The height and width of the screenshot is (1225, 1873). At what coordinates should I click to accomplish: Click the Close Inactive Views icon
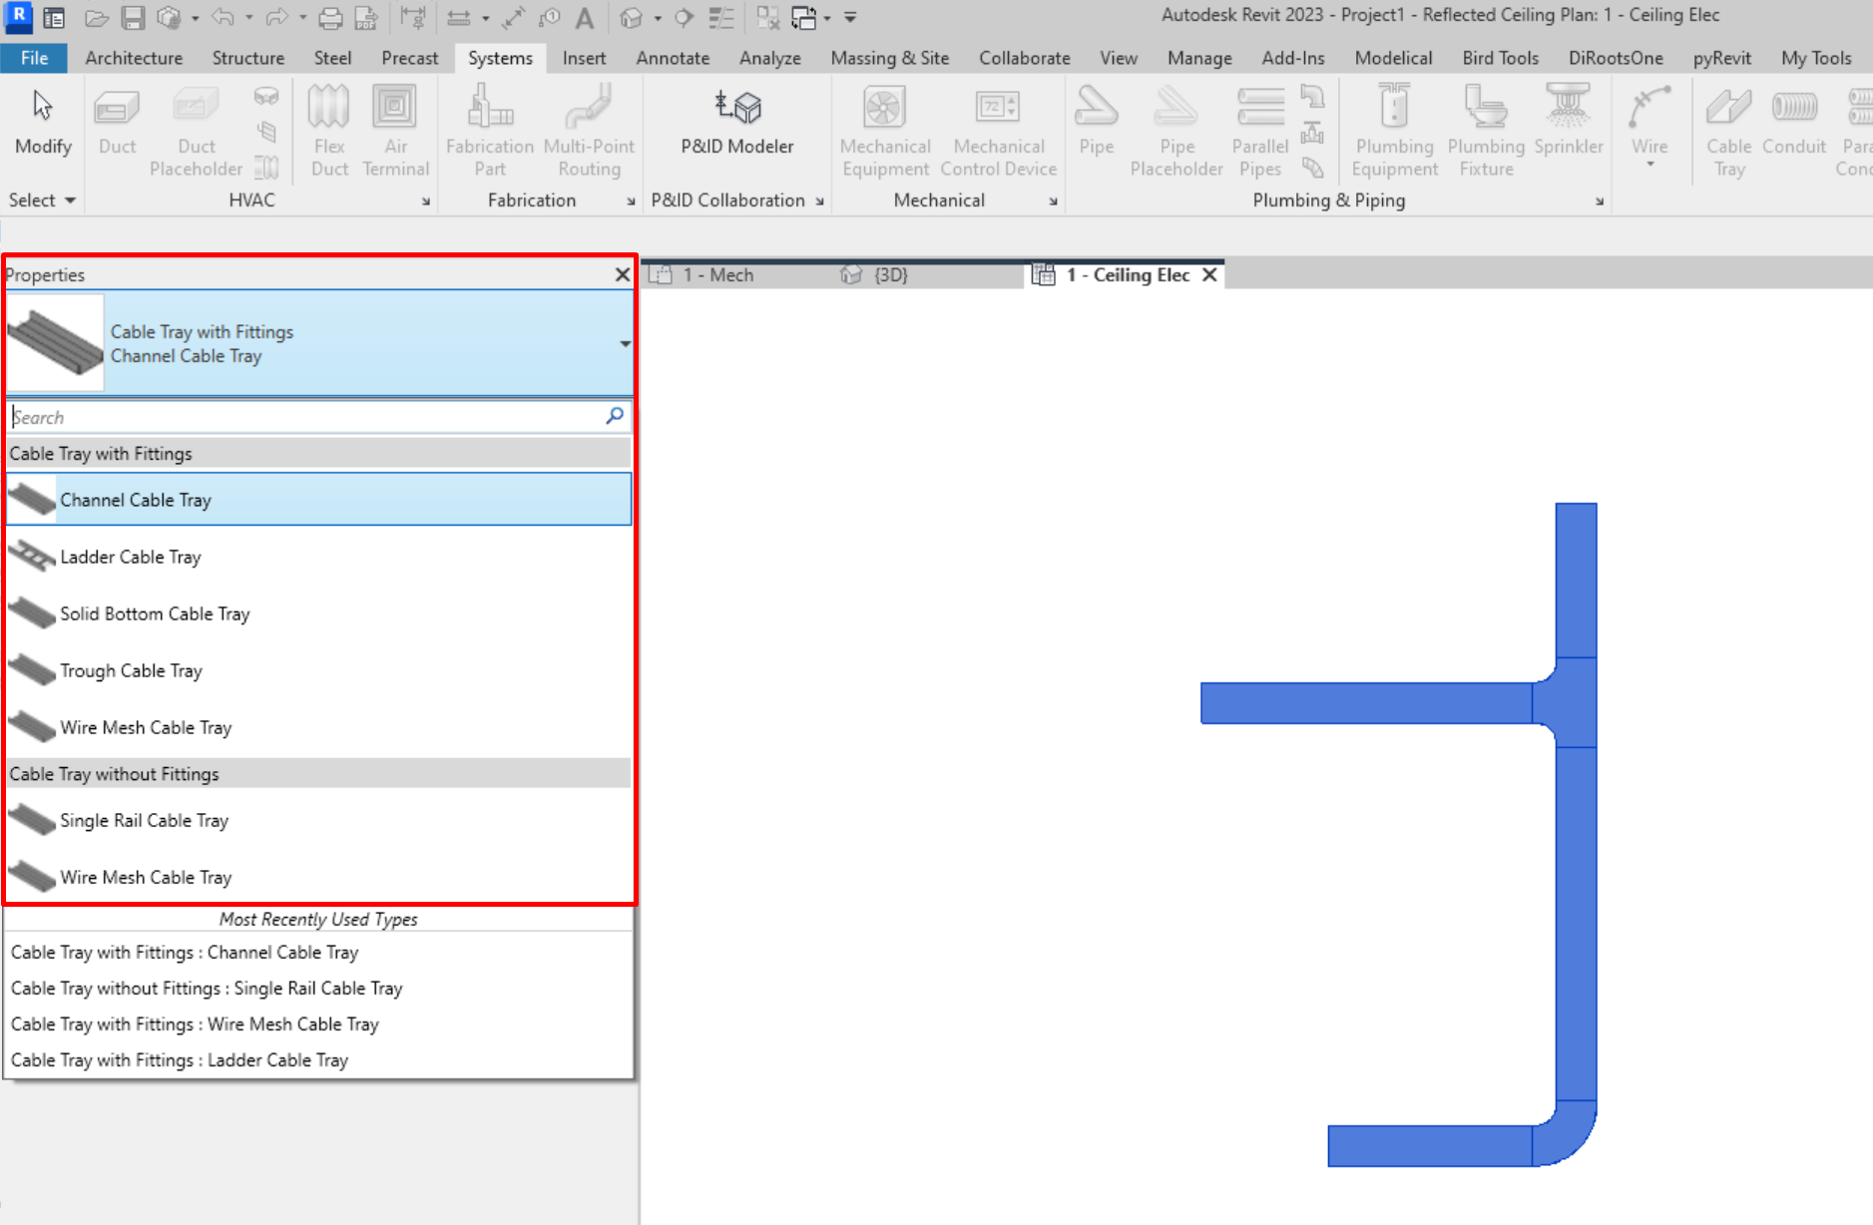767,18
